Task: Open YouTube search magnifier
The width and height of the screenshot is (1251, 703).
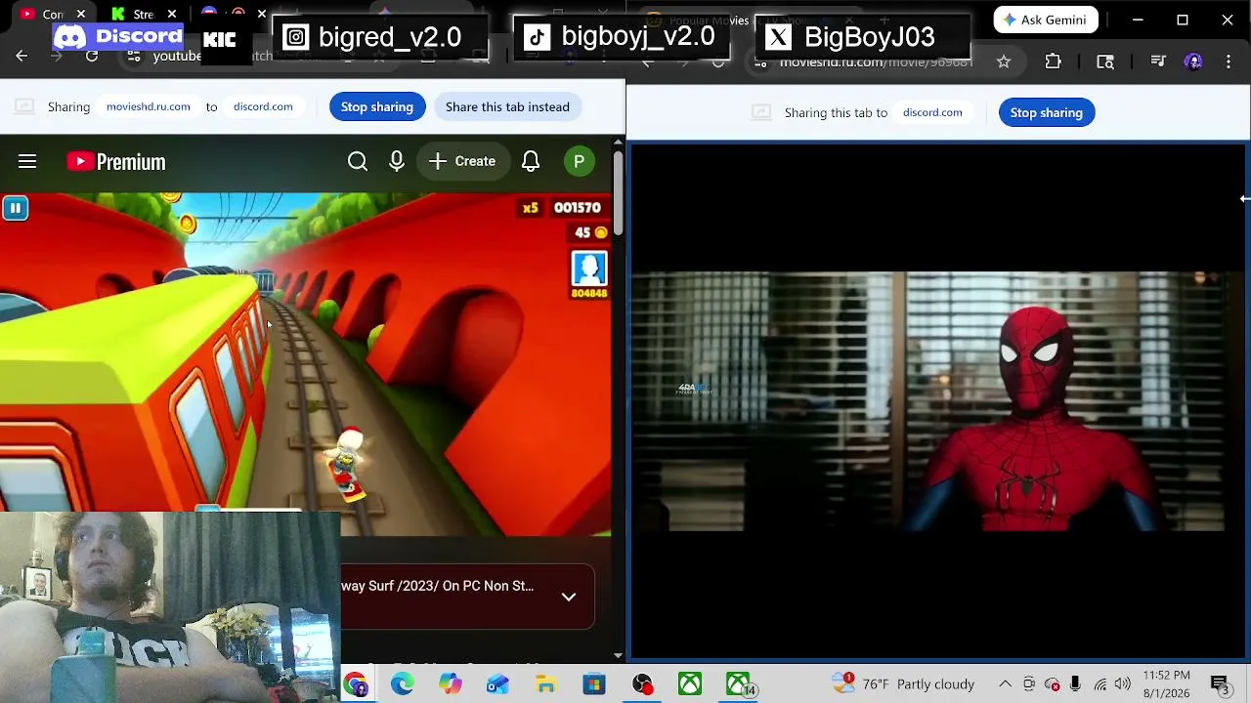Action: point(358,161)
